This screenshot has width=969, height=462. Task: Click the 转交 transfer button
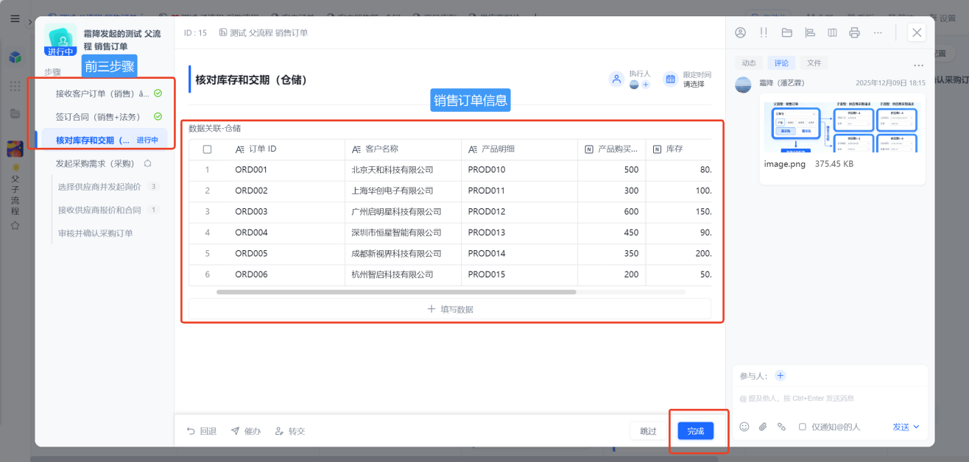(289, 431)
